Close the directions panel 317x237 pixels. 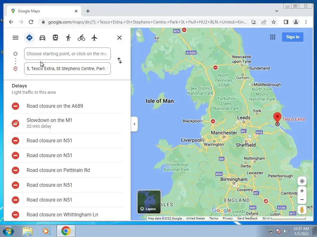[x=119, y=38]
